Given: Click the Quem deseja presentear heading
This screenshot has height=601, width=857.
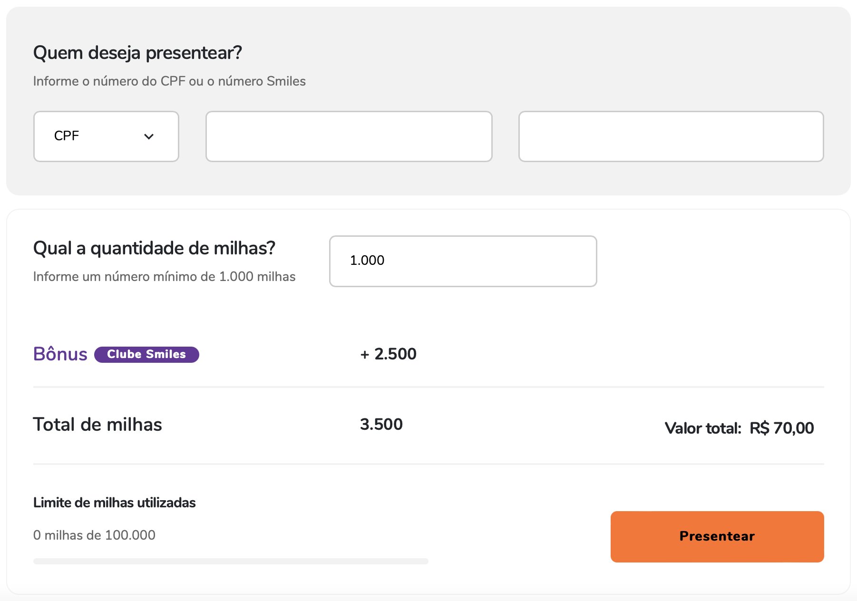Looking at the screenshot, I should (137, 52).
